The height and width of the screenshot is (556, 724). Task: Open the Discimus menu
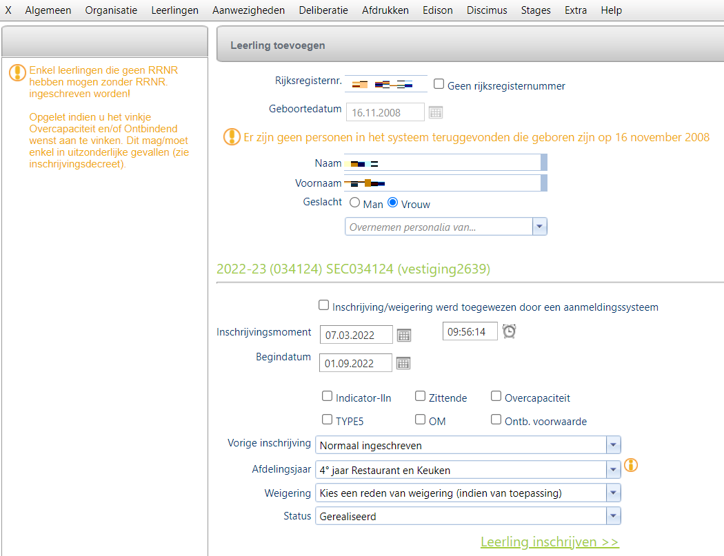[x=487, y=10]
